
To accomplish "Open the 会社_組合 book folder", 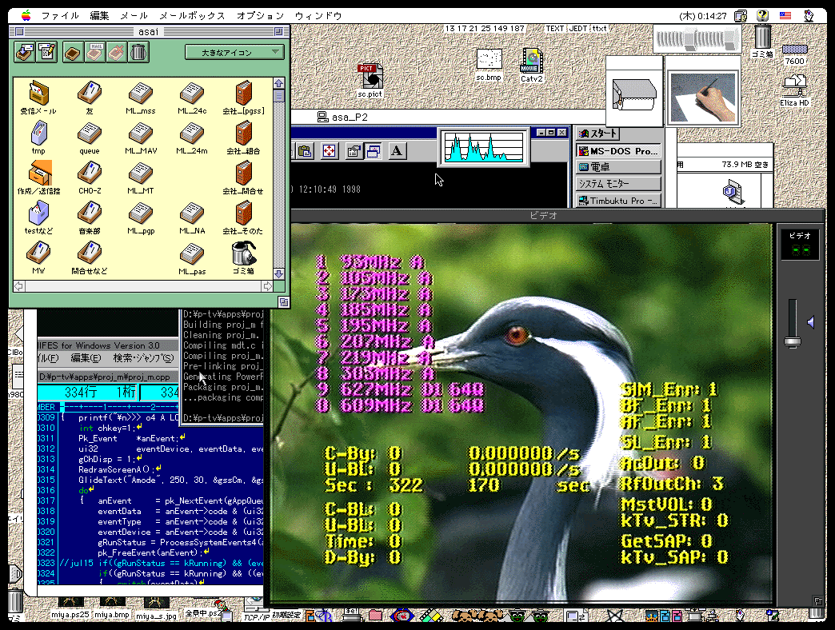I will coord(244,133).
